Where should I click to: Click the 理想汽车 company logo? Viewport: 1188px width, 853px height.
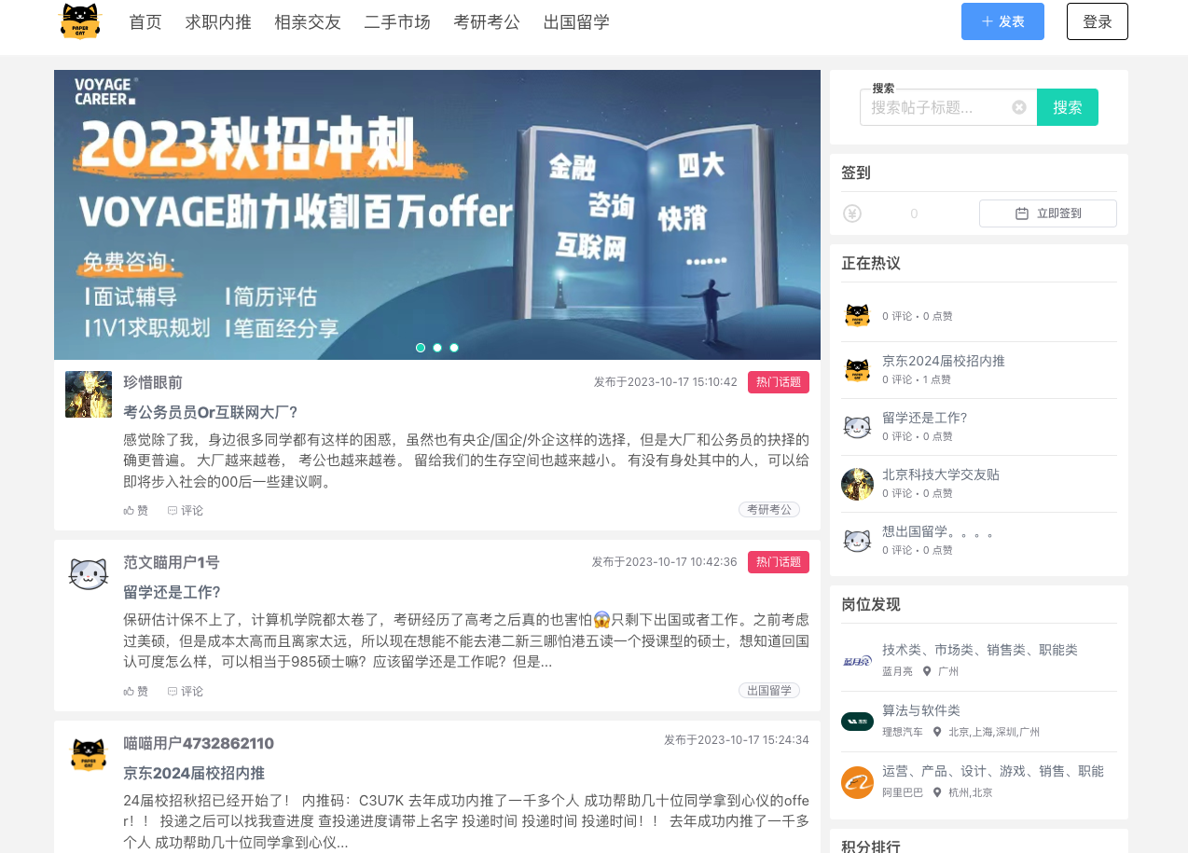(857, 722)
